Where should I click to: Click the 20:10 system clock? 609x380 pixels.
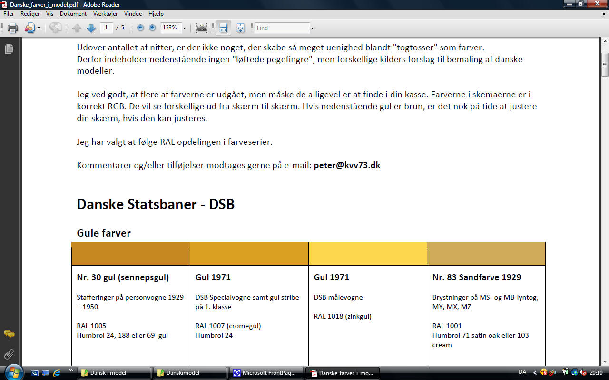pos(596,373)
